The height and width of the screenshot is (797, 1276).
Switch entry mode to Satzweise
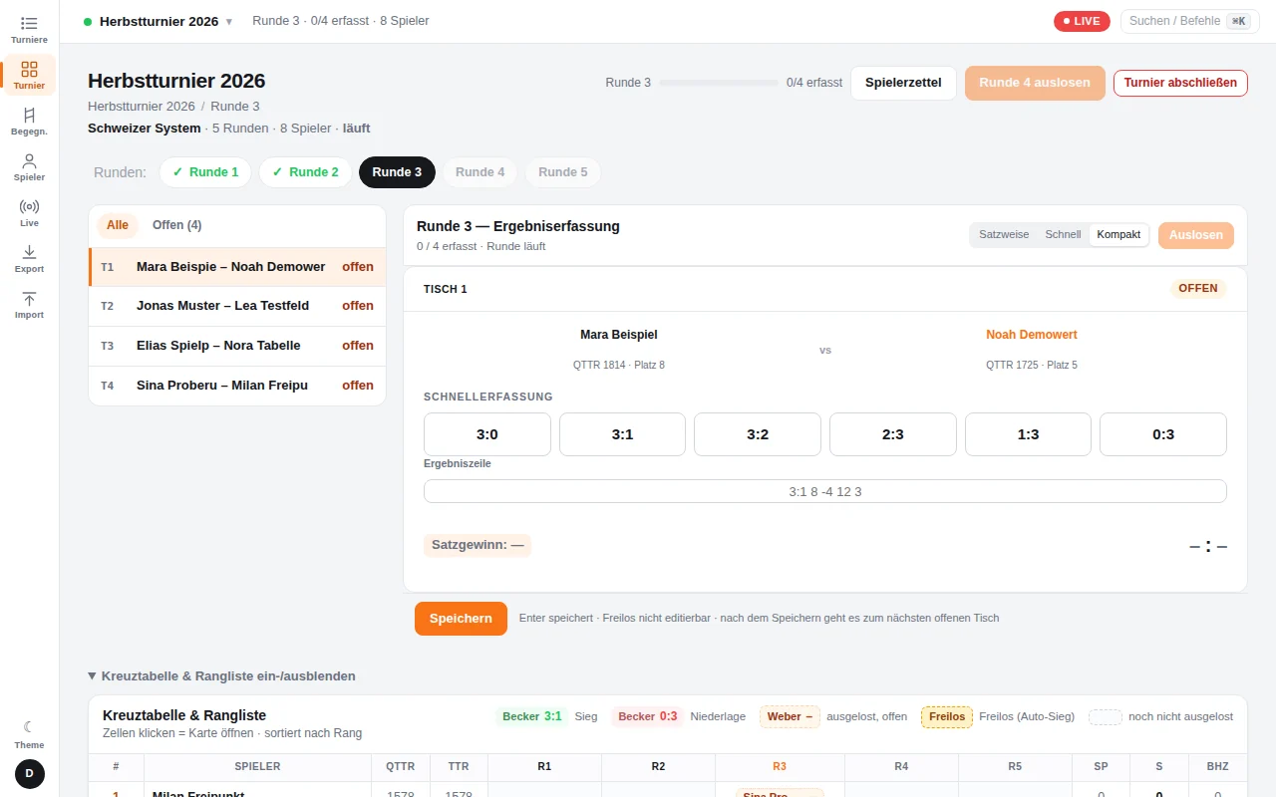point(1004,235)
